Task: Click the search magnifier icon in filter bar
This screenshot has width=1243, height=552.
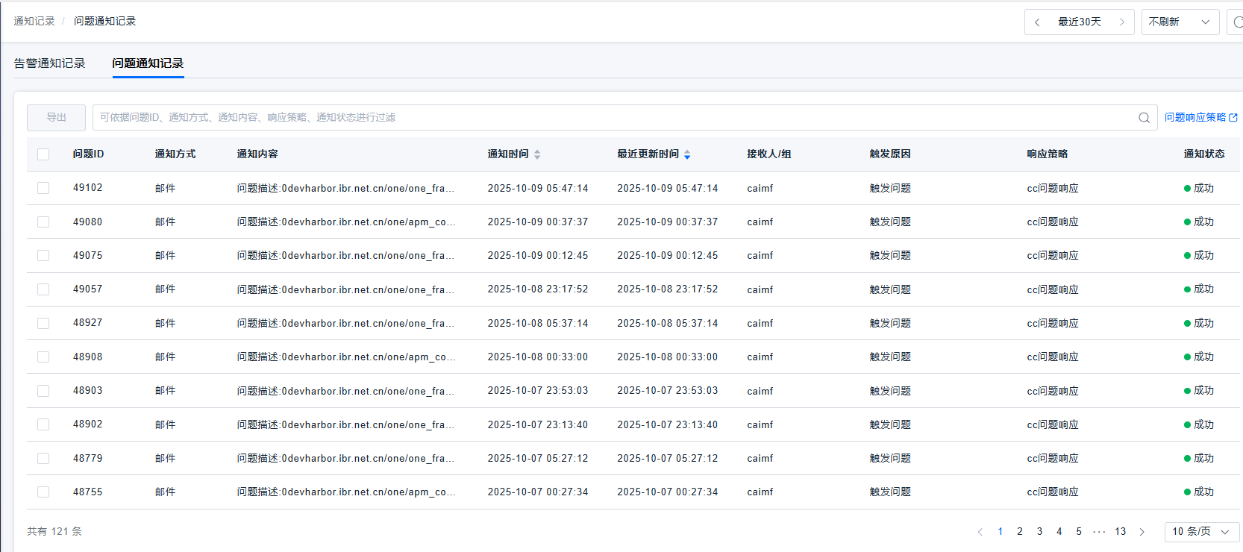Action: click(1144, 118)
